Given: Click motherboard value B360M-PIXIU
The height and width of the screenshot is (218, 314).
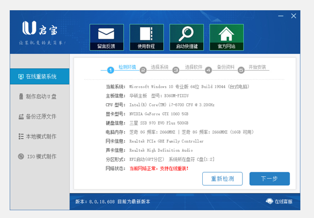Looking at the screenshot, I should [x=176, y=96].
